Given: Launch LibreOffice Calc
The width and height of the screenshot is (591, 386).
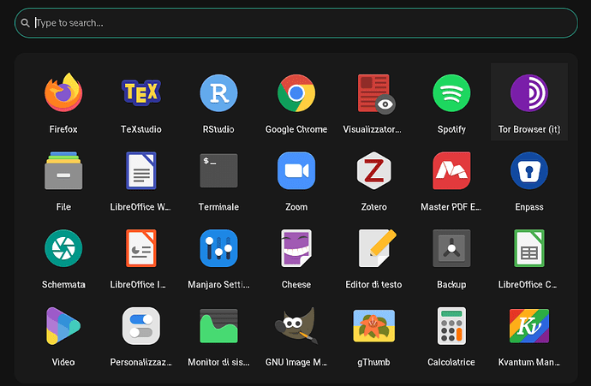Looking at the screenshot, I should pyautogui.click(x=529, y=248).
